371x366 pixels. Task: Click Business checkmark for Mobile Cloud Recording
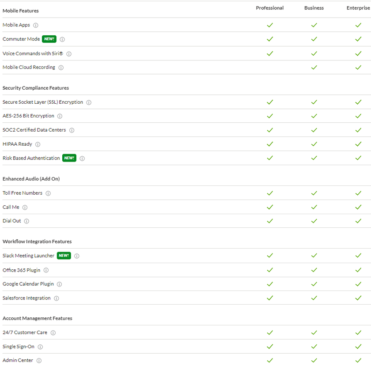[x=314, y=68]
